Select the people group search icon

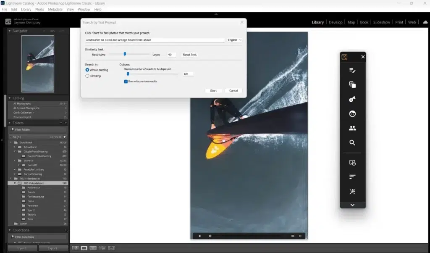pos(352,128)
